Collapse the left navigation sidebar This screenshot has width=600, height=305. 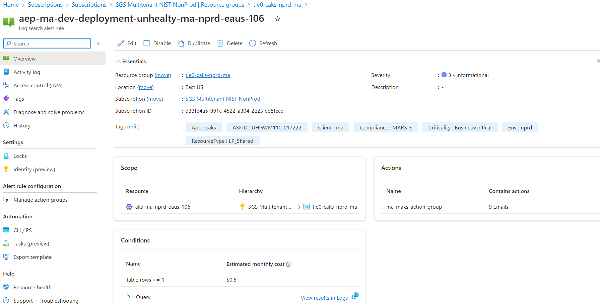(99, 43)
